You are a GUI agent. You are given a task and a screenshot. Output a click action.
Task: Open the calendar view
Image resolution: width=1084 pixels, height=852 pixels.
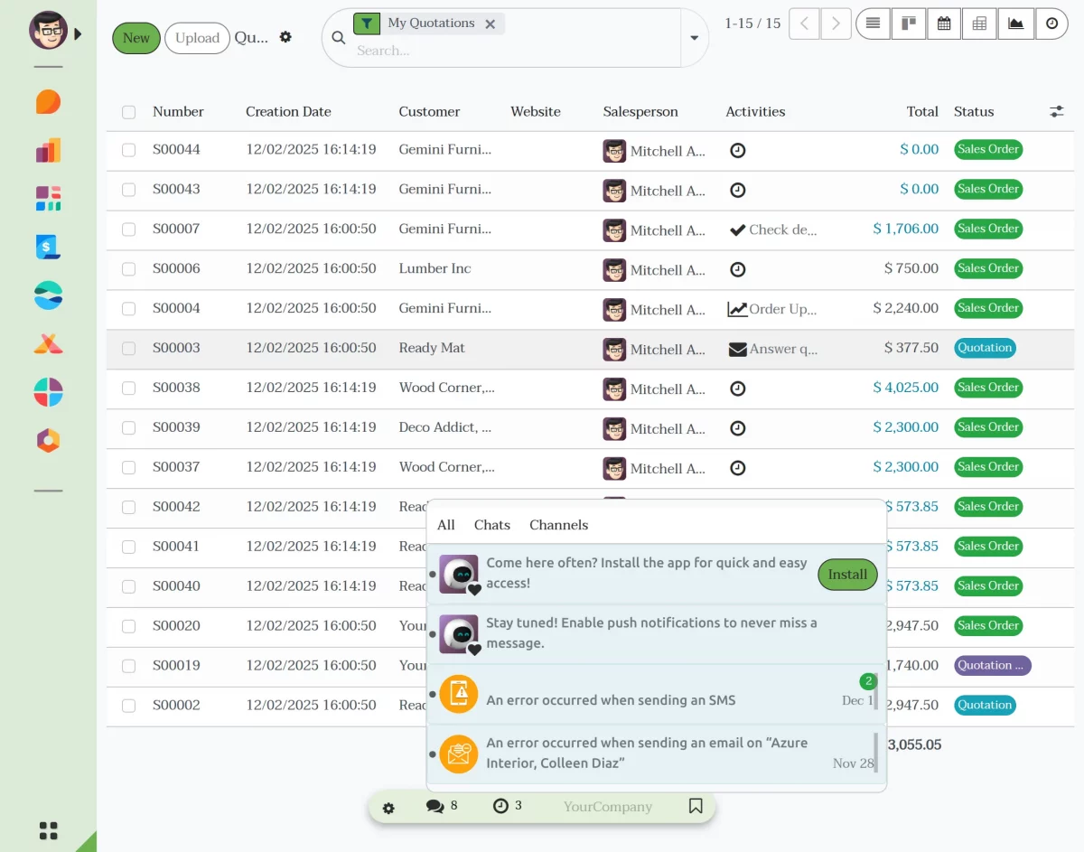[x=943, y=23]
